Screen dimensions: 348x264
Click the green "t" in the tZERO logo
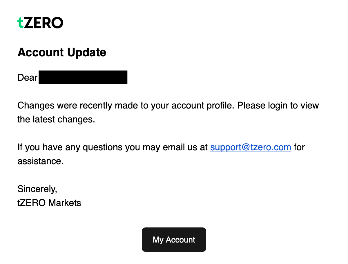coord(20,23)
